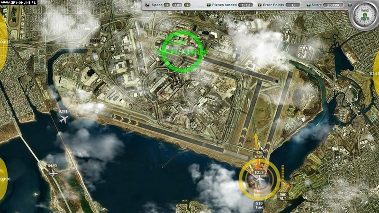Click the 3.0x speed value
379x213 pixels.
click(177, 5)
